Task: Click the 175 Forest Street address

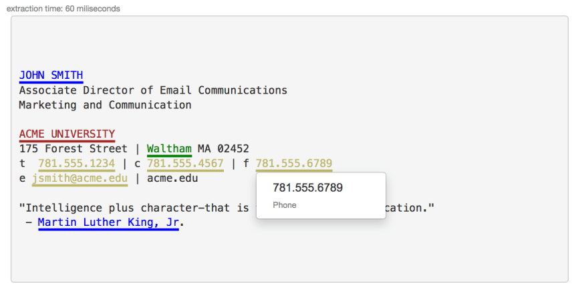Action: 74,148
